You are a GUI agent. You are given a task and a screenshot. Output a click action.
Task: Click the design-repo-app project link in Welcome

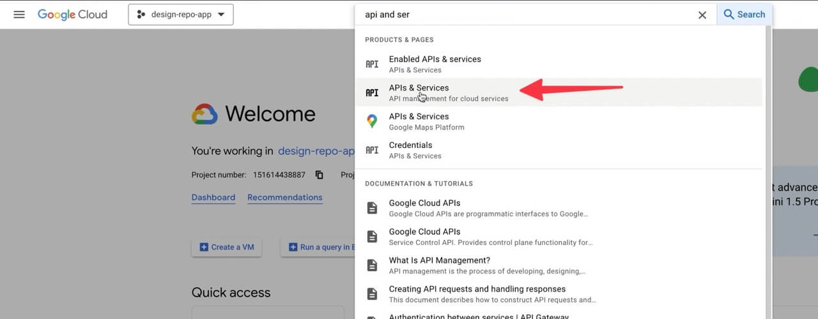pos(316,151)
